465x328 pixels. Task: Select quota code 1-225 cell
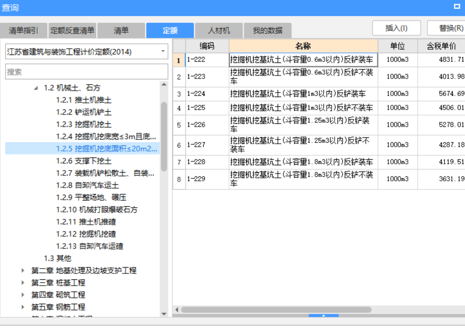[207, 108]
